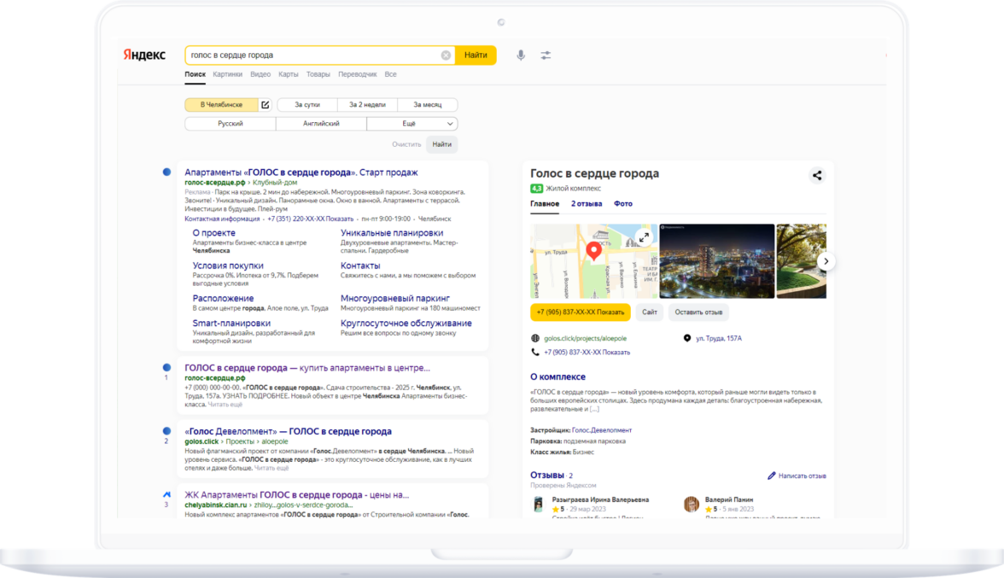Screen dimensions: 1004x578
Task: Open search settings via the sliders icon
Action: 546,55
